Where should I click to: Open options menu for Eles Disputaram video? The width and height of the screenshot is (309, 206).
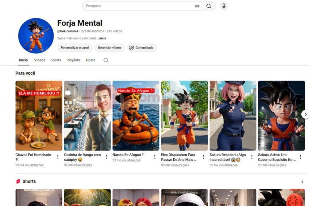tap(203, 157)
